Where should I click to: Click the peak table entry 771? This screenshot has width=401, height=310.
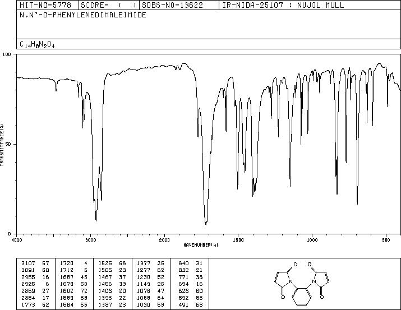183,277
